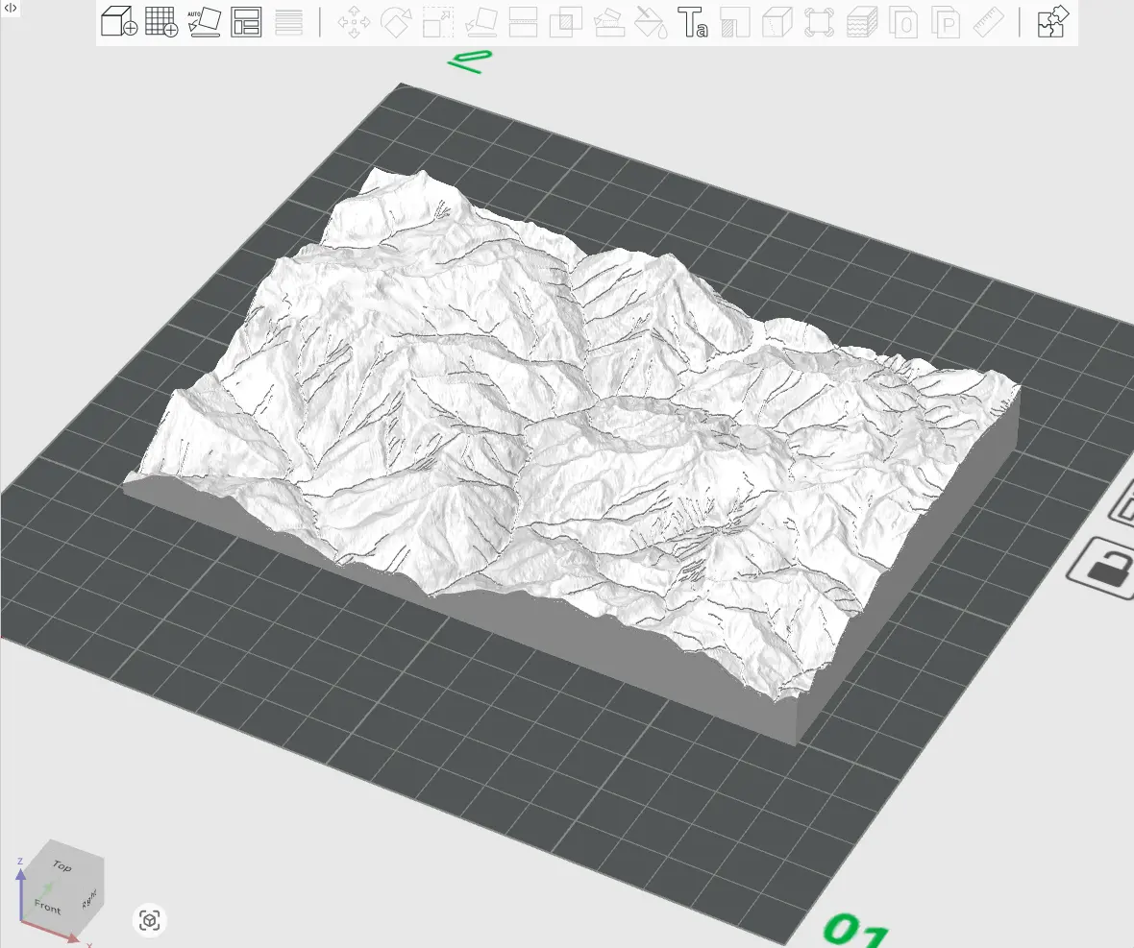Click the page icon labeled P
Viewport: 1134px width, 948px height.
pyautogui.click(x=946, y=22)
